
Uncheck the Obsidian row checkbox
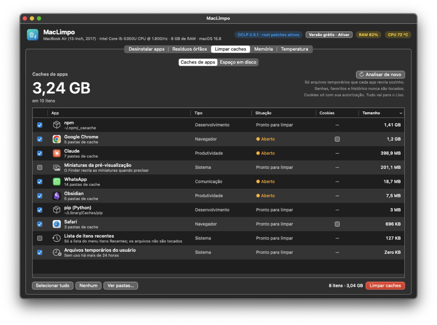tap(40, 196)
